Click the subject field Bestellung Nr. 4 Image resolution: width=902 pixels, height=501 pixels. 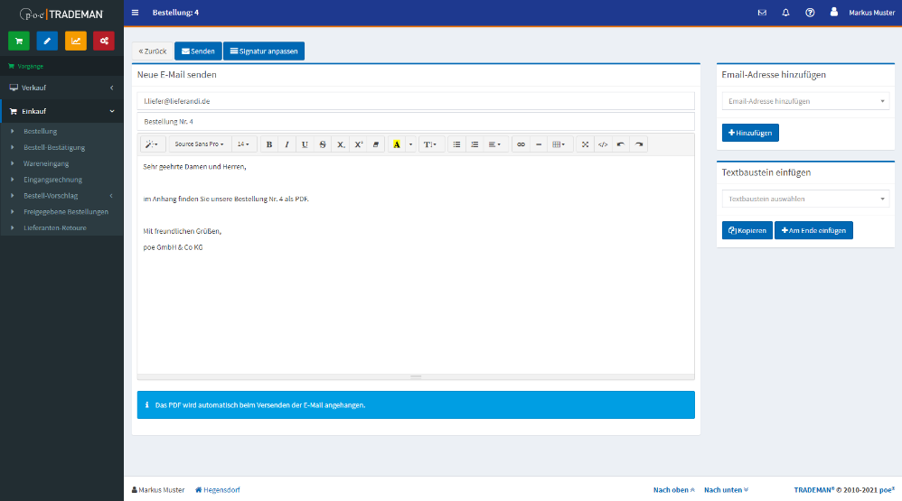click(x=415, y=121)
